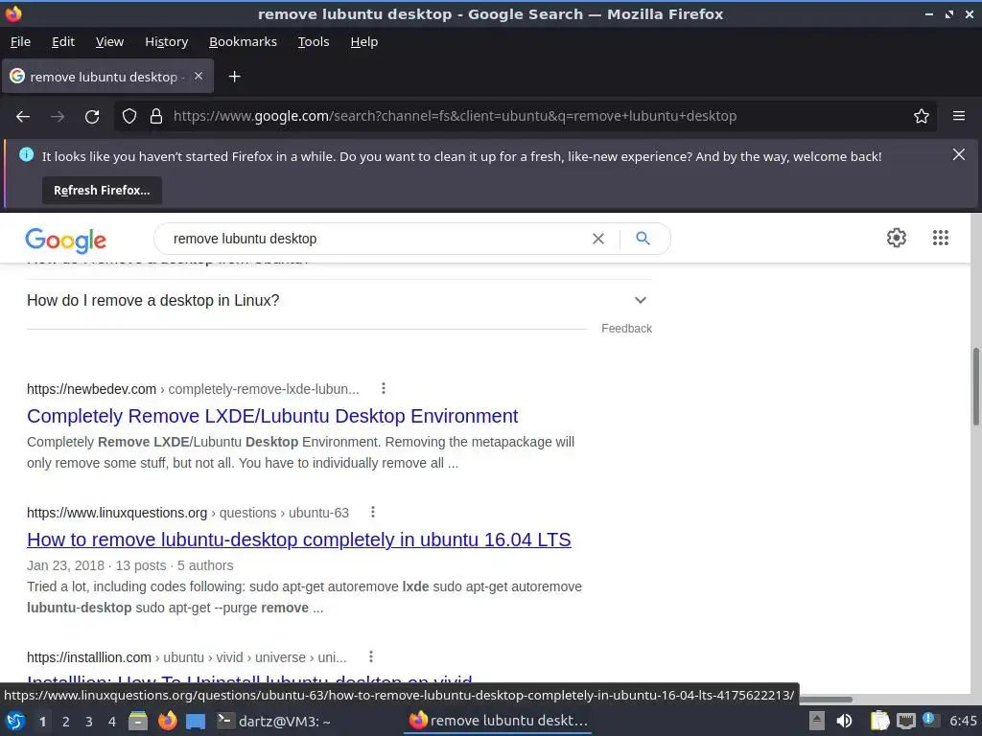Screen dimensions: 982x736
Task: Switch to workspace 4
Action: [112, 722]
